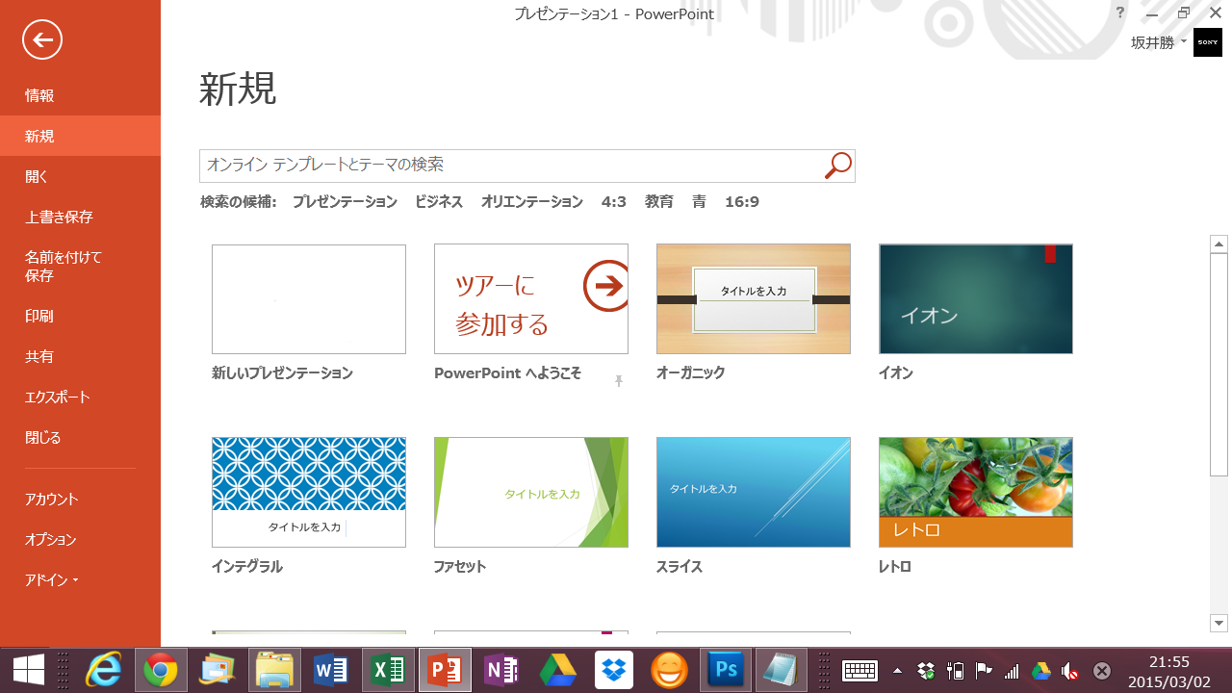This screenshot has width=1232, height=693.
Task: Open the 情報 page
Action: (x=81, y=95)
